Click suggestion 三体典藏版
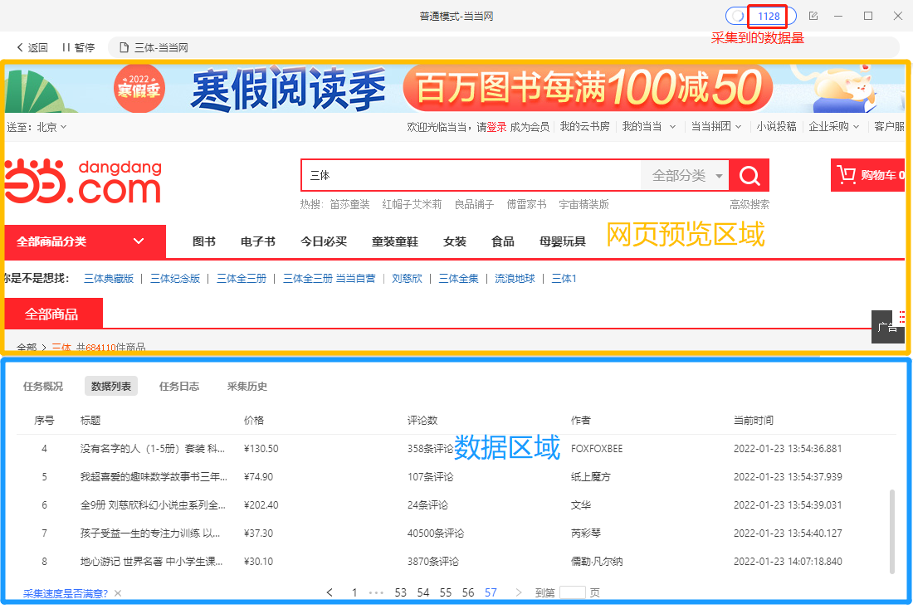Screen dimensions: 913x609 pyautogui.click(x=108, y=278)
